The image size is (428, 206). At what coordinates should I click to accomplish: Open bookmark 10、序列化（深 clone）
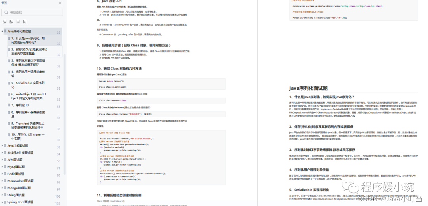[28, 137]
